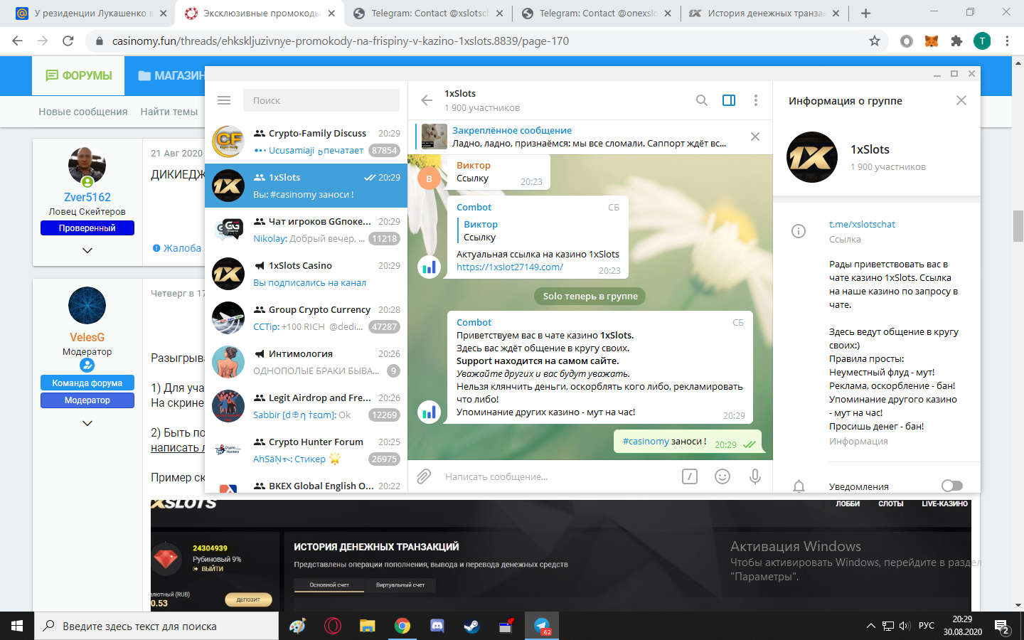The width and height of the screenshot is (1024, 640).
Task: Open the 1xSlots chat three-dot menu
Action: [756, 100]
